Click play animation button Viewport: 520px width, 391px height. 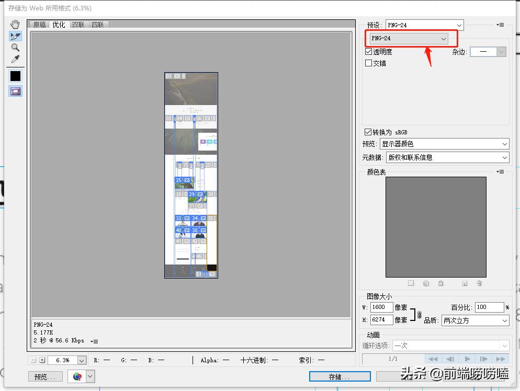(467, 359)
